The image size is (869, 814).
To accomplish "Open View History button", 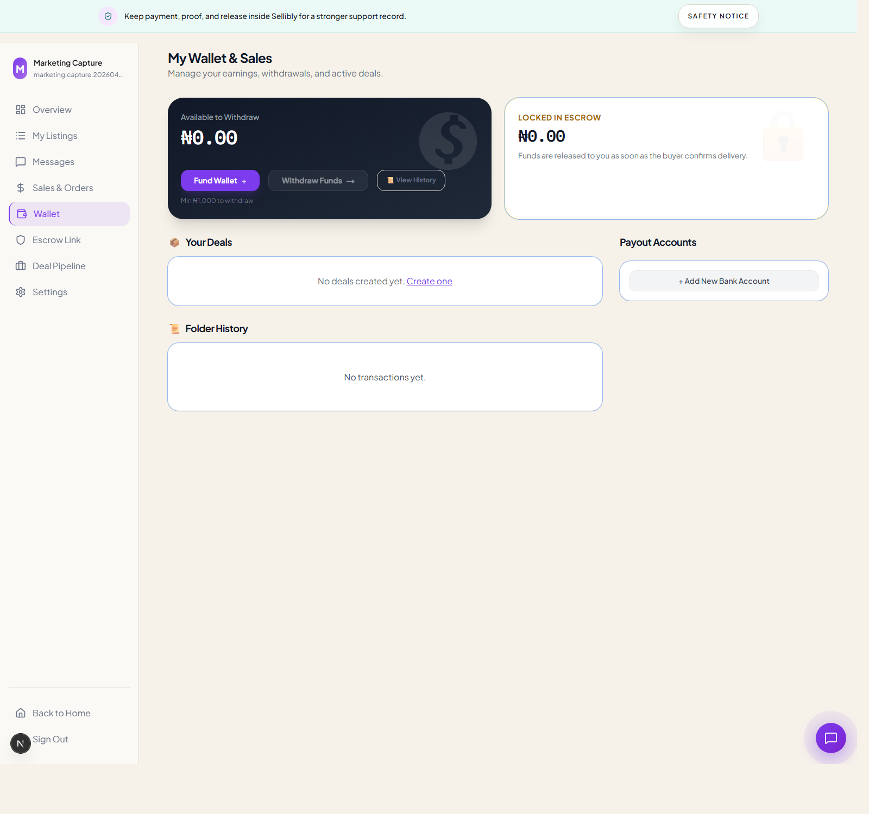I will pos(411,180).
